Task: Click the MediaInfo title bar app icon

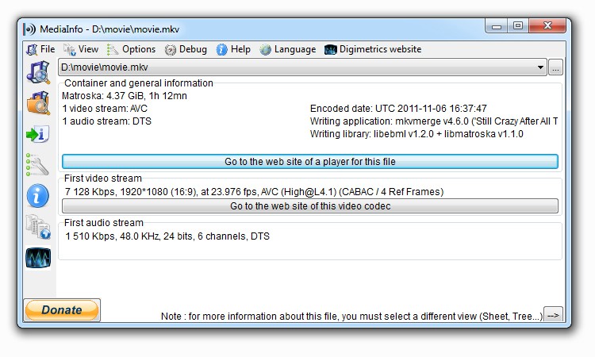Action: tap(29, 29)
